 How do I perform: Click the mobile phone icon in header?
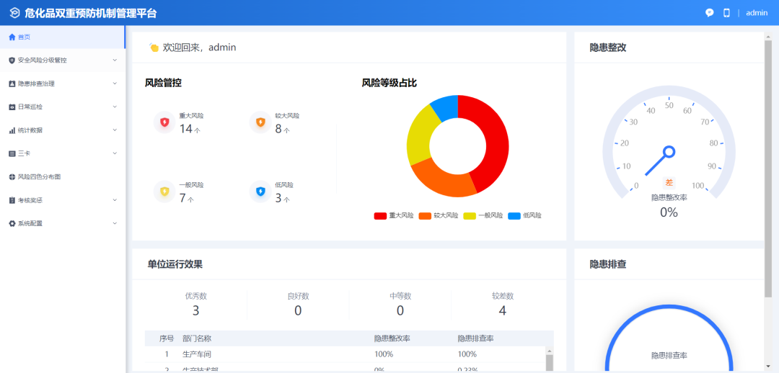tap(726, 13)
